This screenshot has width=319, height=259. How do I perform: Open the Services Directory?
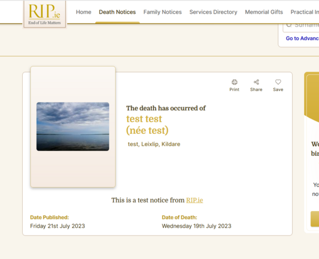click(x=214, y=12)
